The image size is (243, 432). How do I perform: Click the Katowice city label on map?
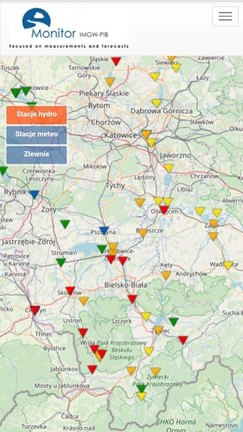(121, 135)
